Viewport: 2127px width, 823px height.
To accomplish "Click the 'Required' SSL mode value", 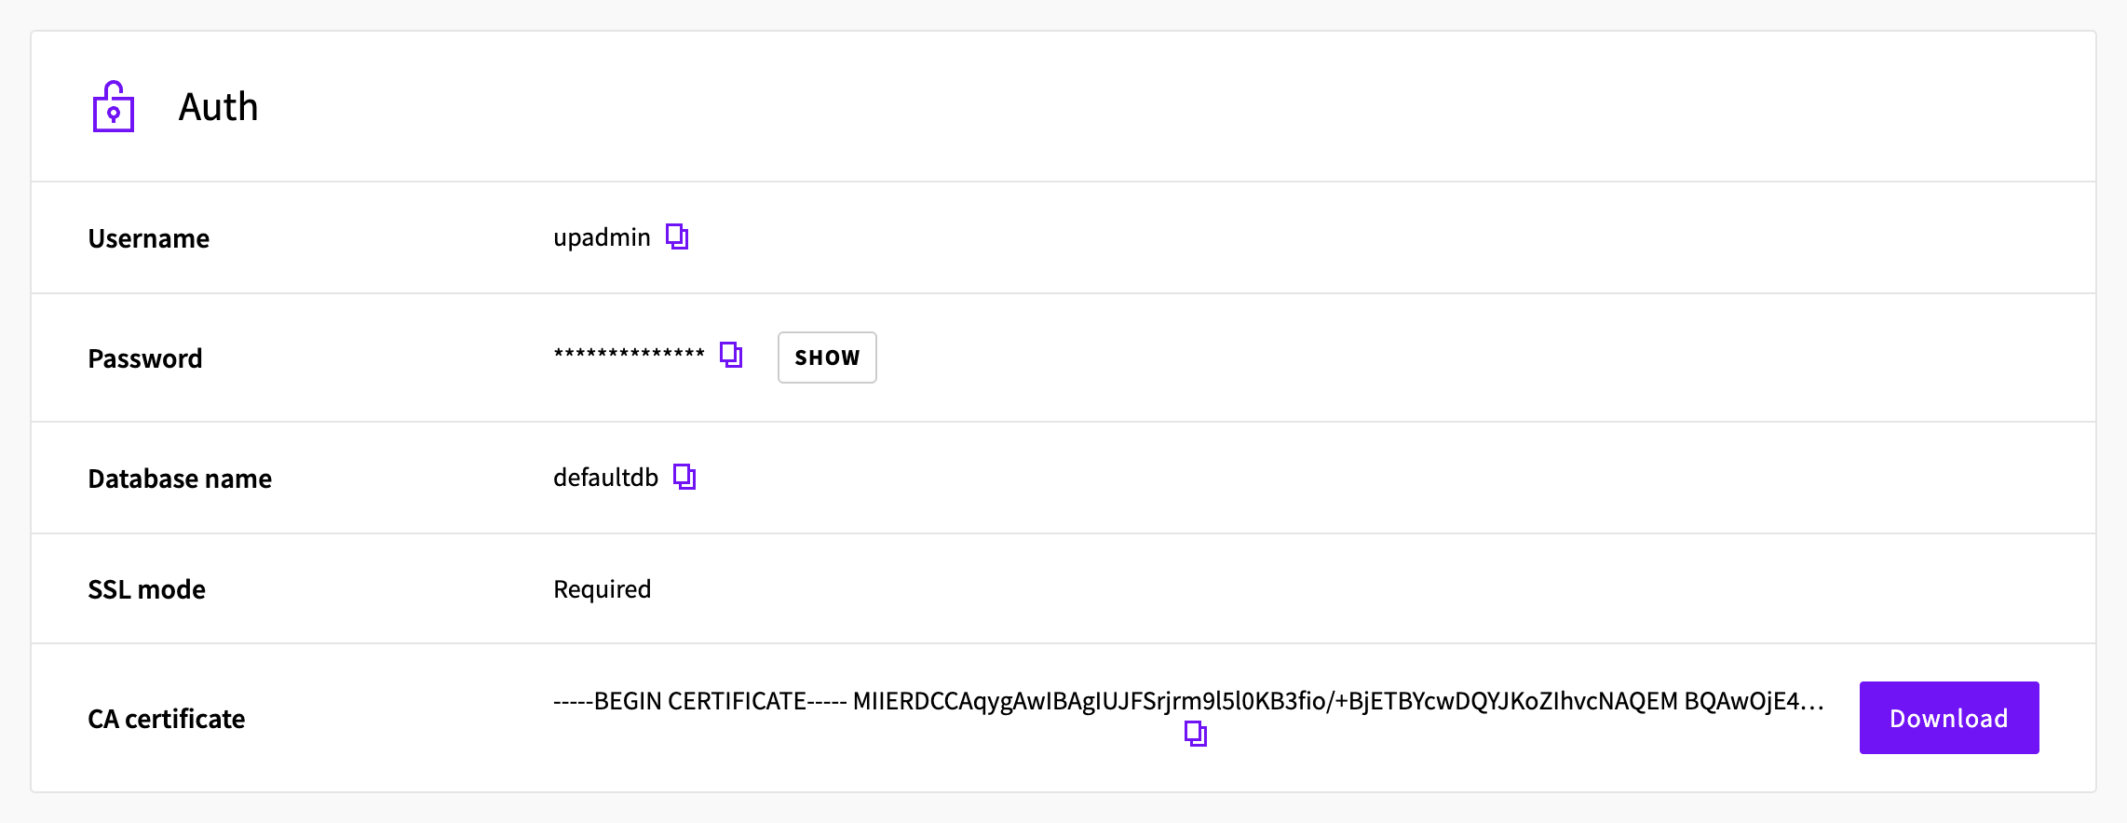I will (602, 589).
